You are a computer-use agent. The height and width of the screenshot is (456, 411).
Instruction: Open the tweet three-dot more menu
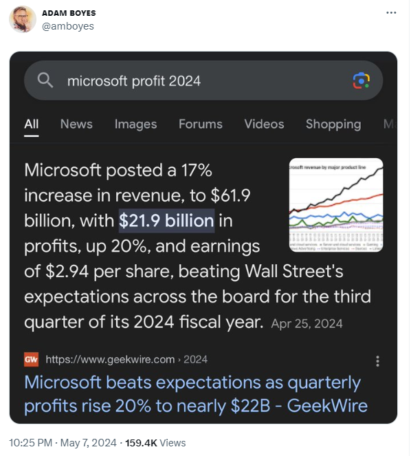391,12
